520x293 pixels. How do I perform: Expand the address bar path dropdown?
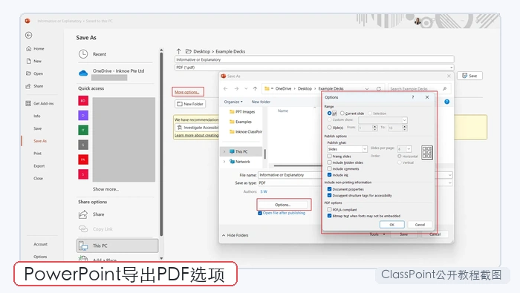click(x=367, y=89)
